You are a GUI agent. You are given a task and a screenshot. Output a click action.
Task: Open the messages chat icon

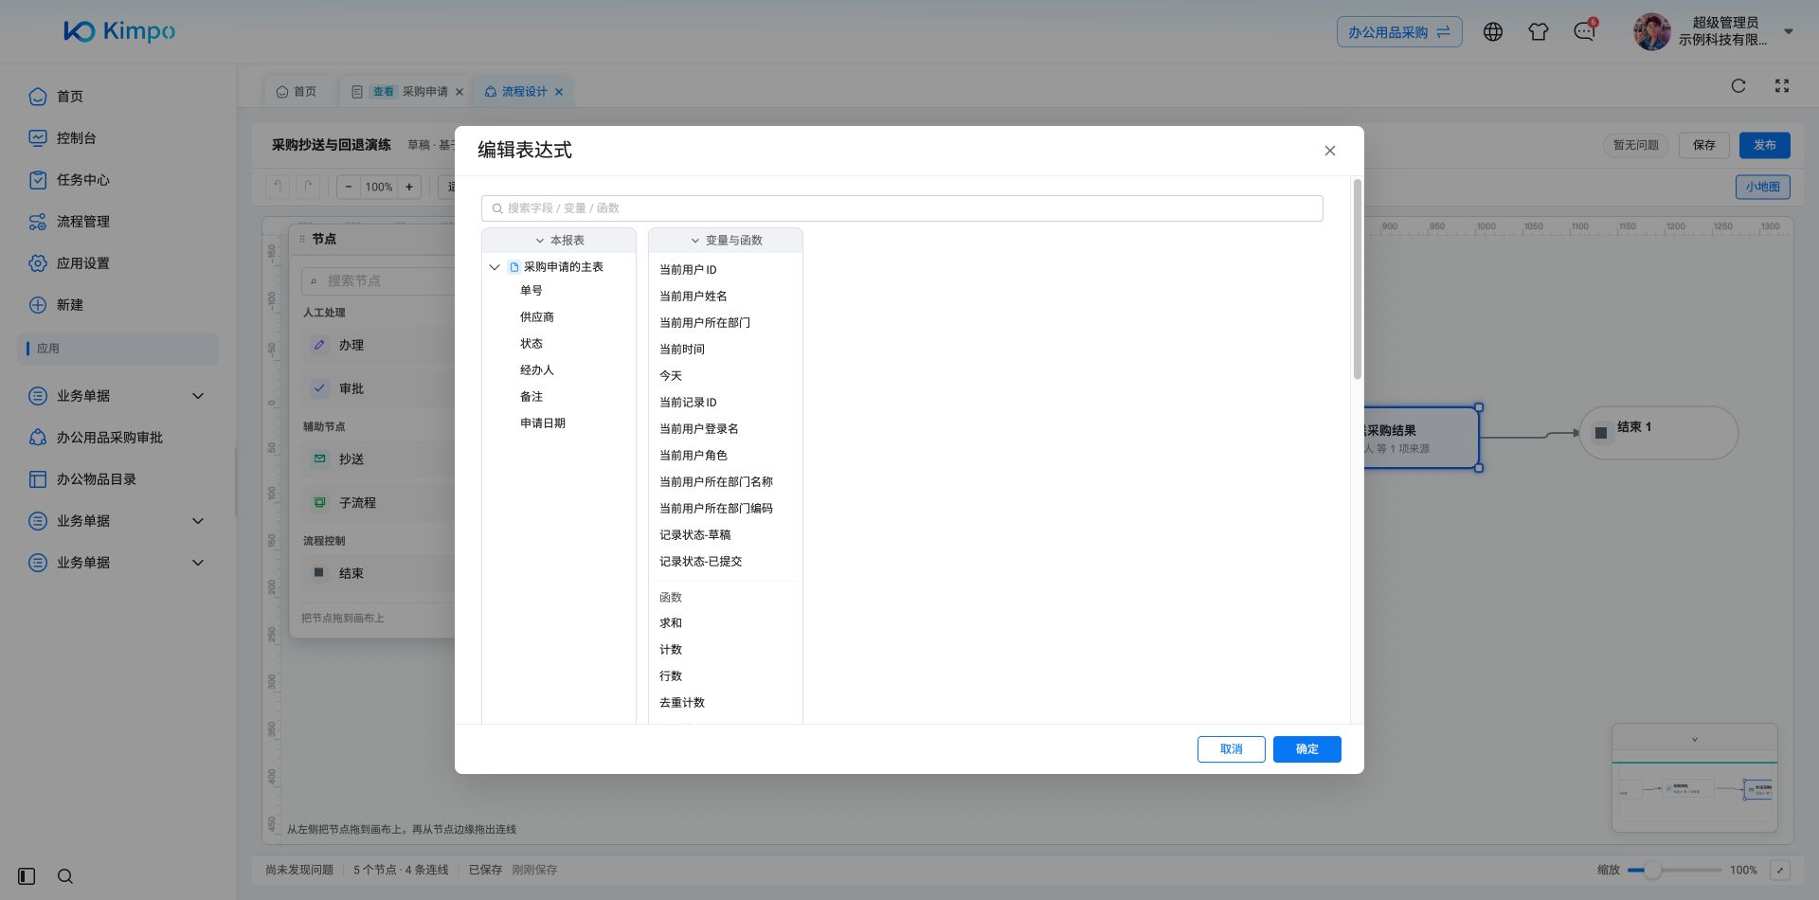pyautogui.click(x=1584, y=32)
